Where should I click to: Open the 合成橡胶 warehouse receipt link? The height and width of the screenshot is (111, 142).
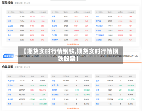[55, 95]
